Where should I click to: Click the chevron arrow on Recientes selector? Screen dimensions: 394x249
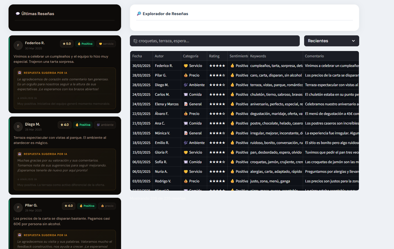[x=353, y=41]
